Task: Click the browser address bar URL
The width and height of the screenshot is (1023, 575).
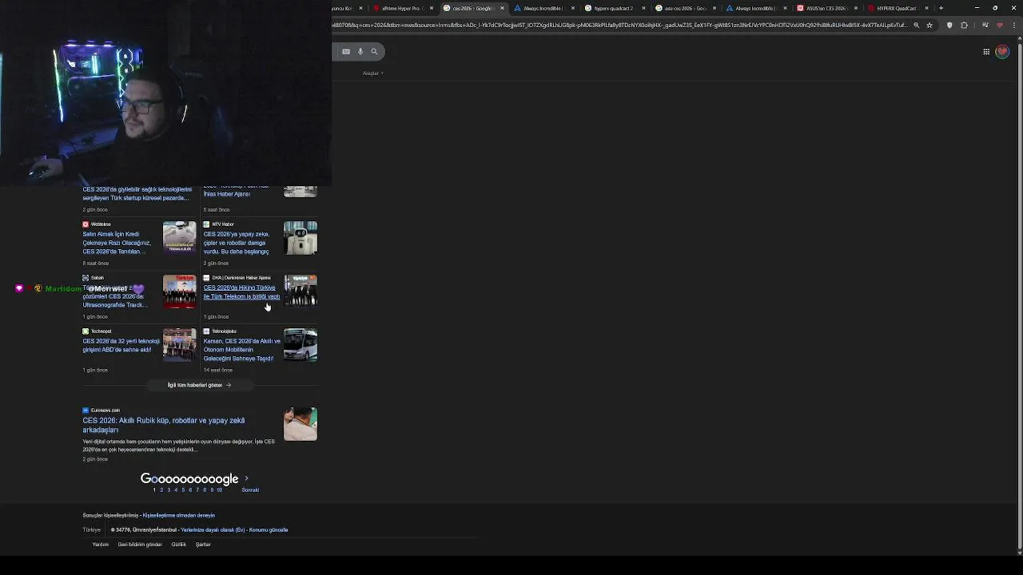Action: point(619,26)
